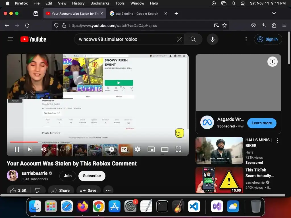Screen dimensions: 291x218
Task: Open the Edit menu
Action: [x=49, y=3]
